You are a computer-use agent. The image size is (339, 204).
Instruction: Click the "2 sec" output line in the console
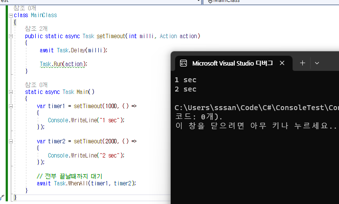click(x=185, y=89)
